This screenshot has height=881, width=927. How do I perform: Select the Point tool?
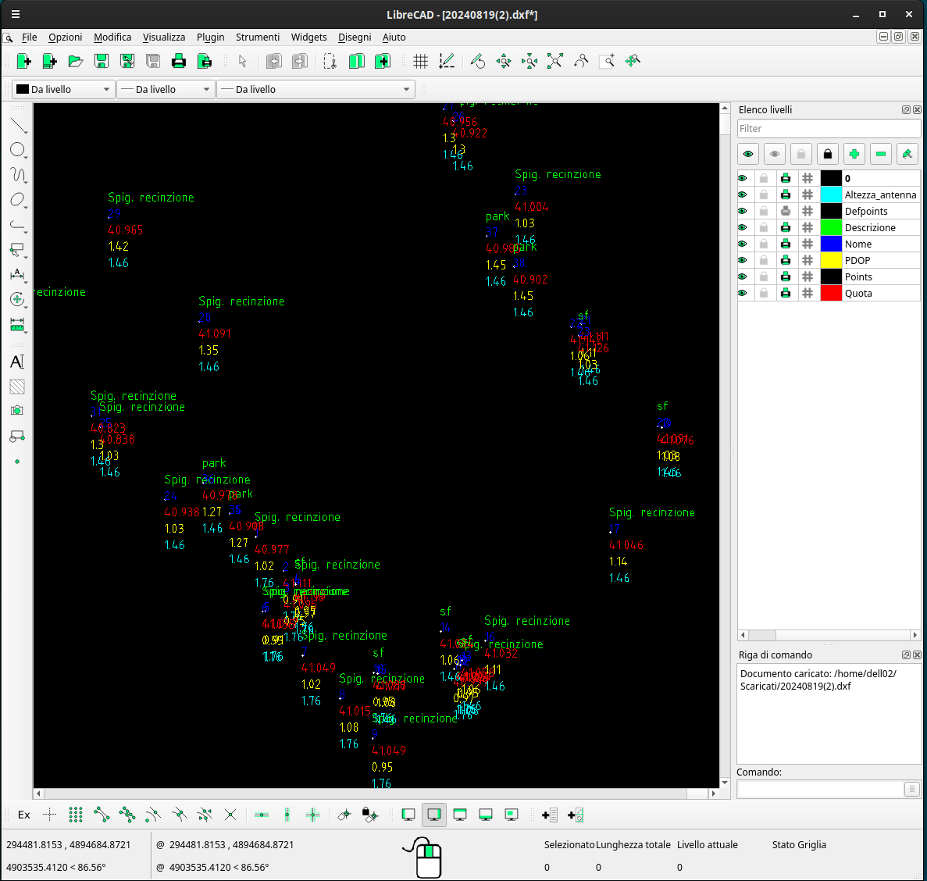click(18, 461)
